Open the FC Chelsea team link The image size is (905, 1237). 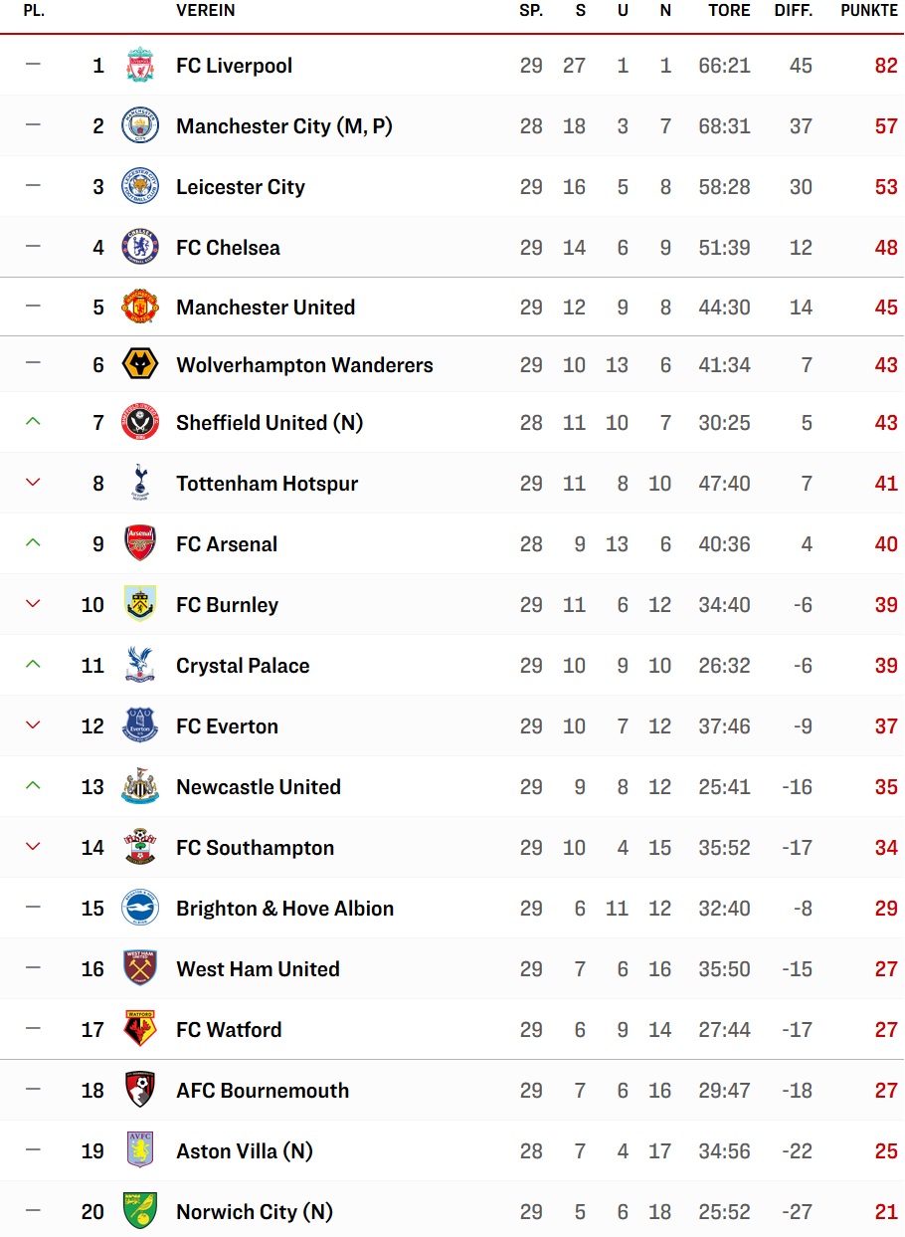click(x=228, y=248)
